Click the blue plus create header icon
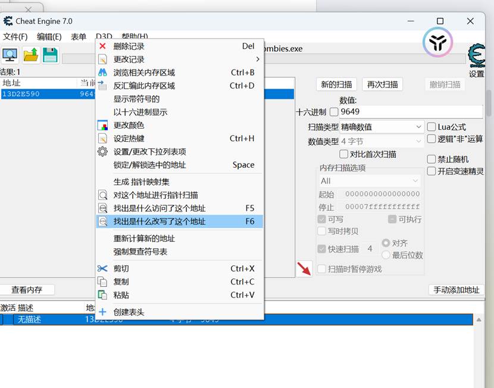494x388 pixels. (102, 312)
